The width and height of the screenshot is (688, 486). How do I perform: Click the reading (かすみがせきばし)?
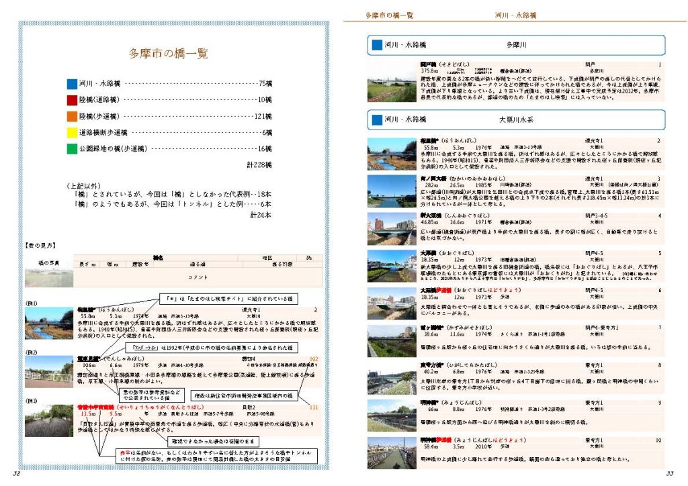point(469,328)
